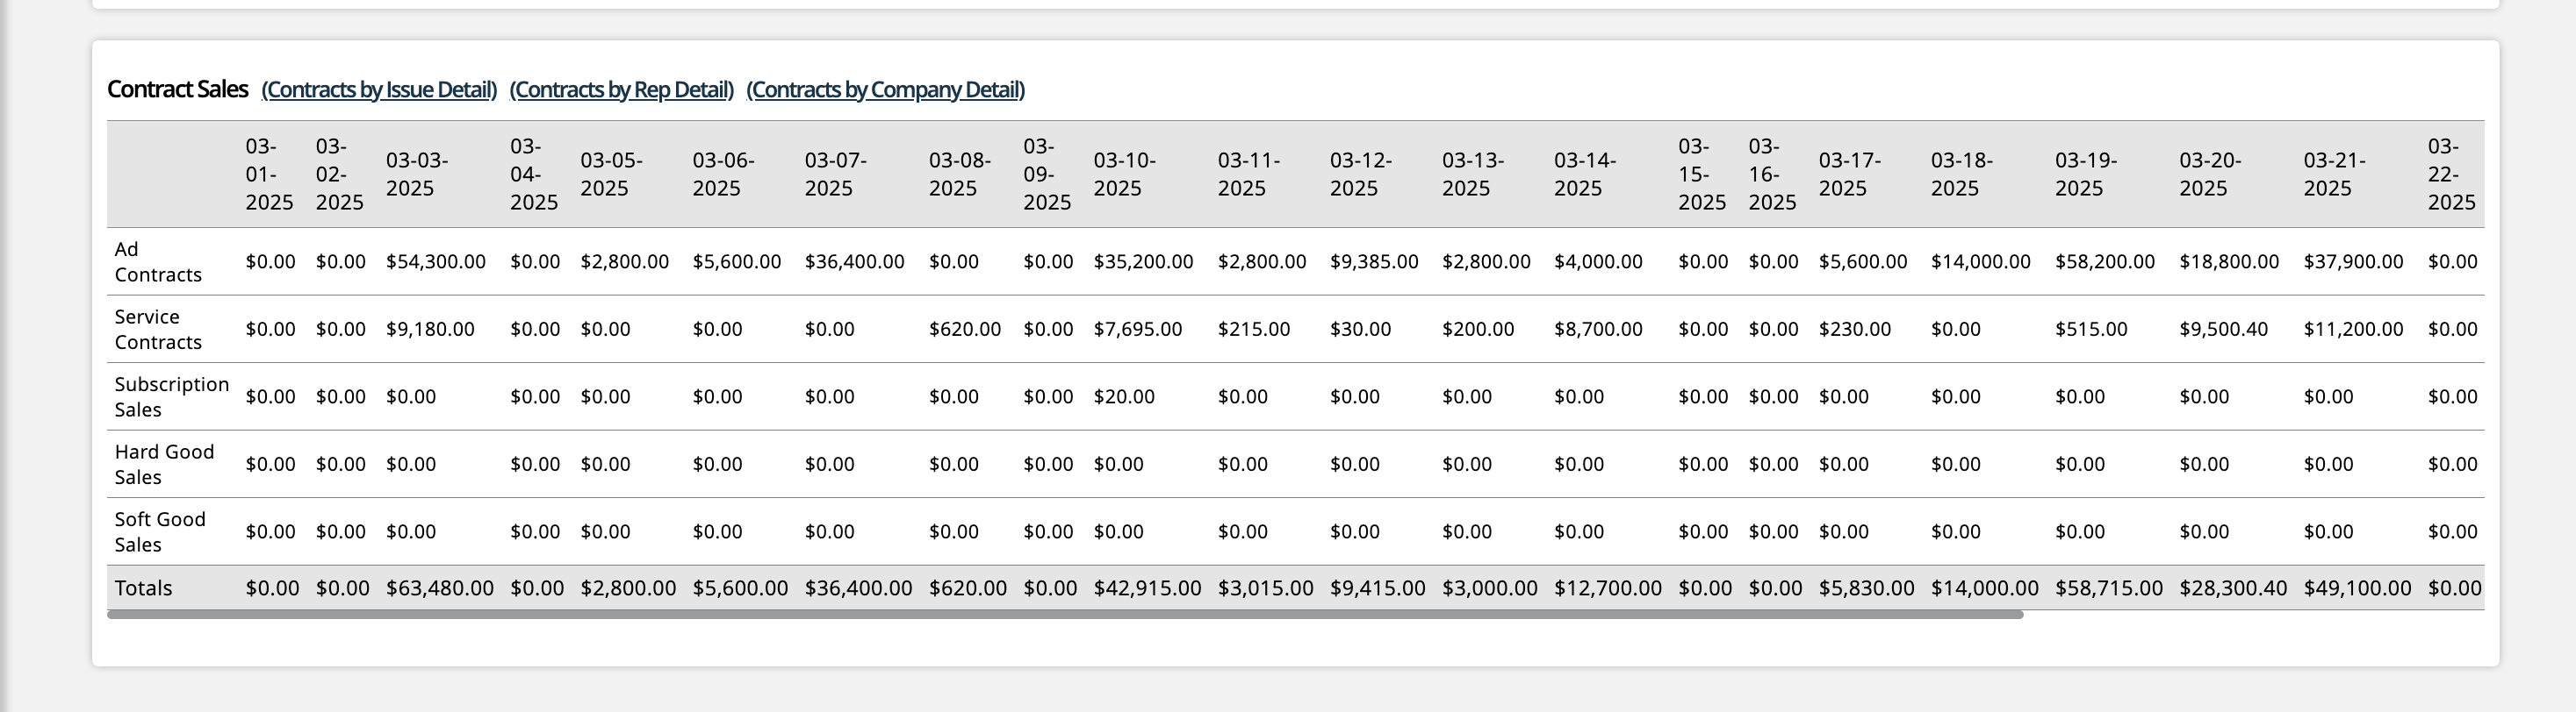Click the 03-21-2025 column header
2576x712 pixels.
click(2334, 174)
